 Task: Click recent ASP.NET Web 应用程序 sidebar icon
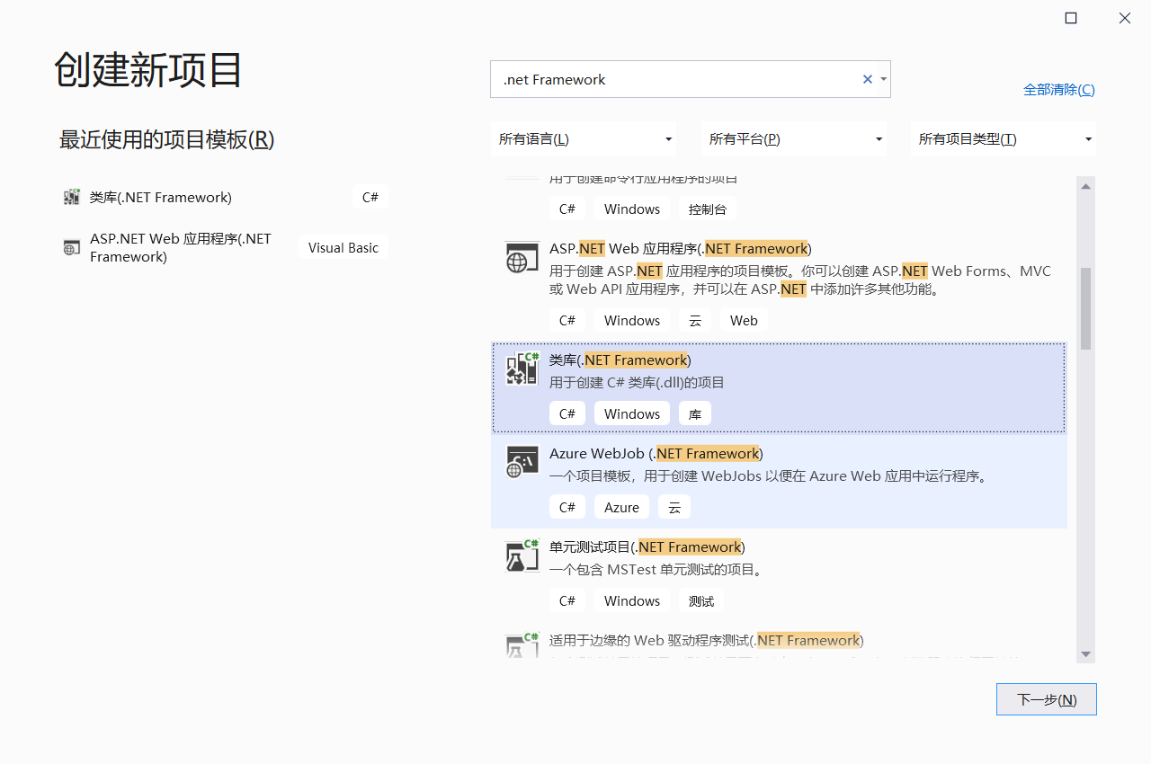(71, 247)
